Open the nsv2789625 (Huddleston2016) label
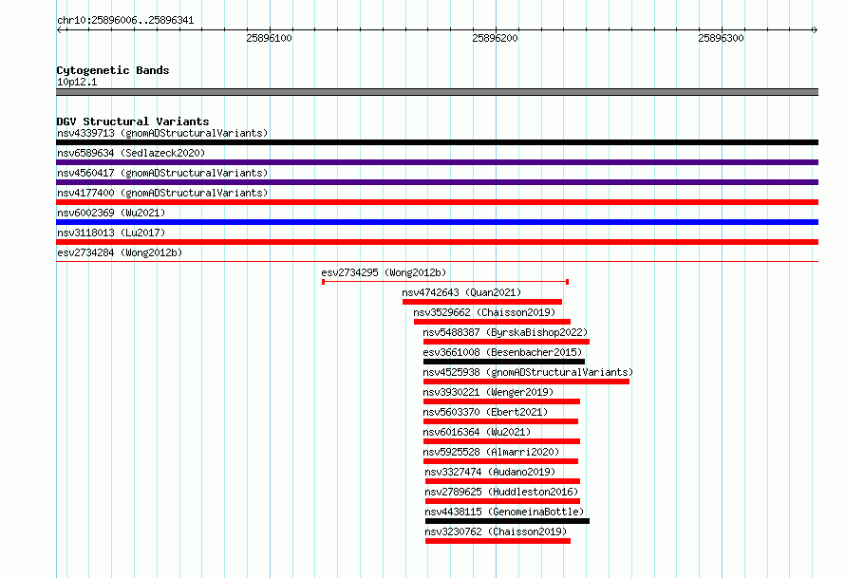The image size is (845, 578). tap(501, 492)
